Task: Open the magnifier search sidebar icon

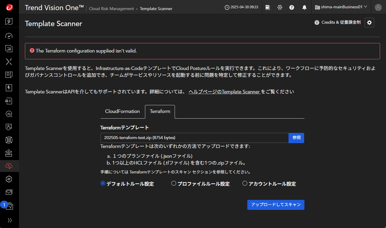Action: coord(9,114)
